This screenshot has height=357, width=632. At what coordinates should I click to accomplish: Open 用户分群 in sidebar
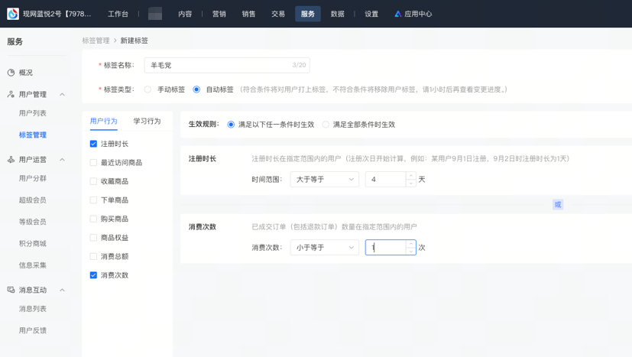pyautogui.click(x=33, y=178)
